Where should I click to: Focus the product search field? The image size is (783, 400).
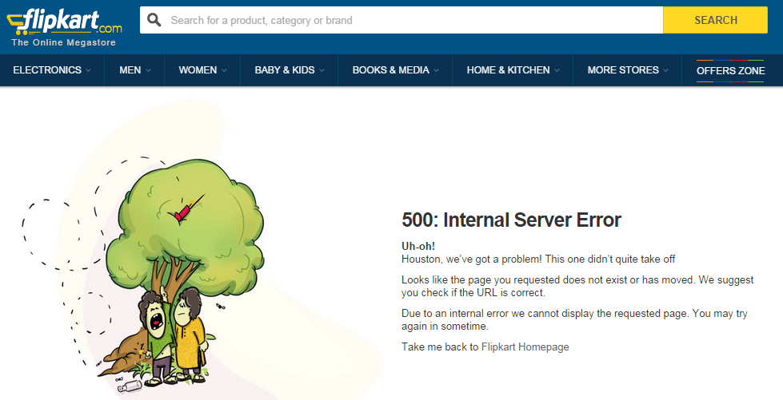(401, 20)
